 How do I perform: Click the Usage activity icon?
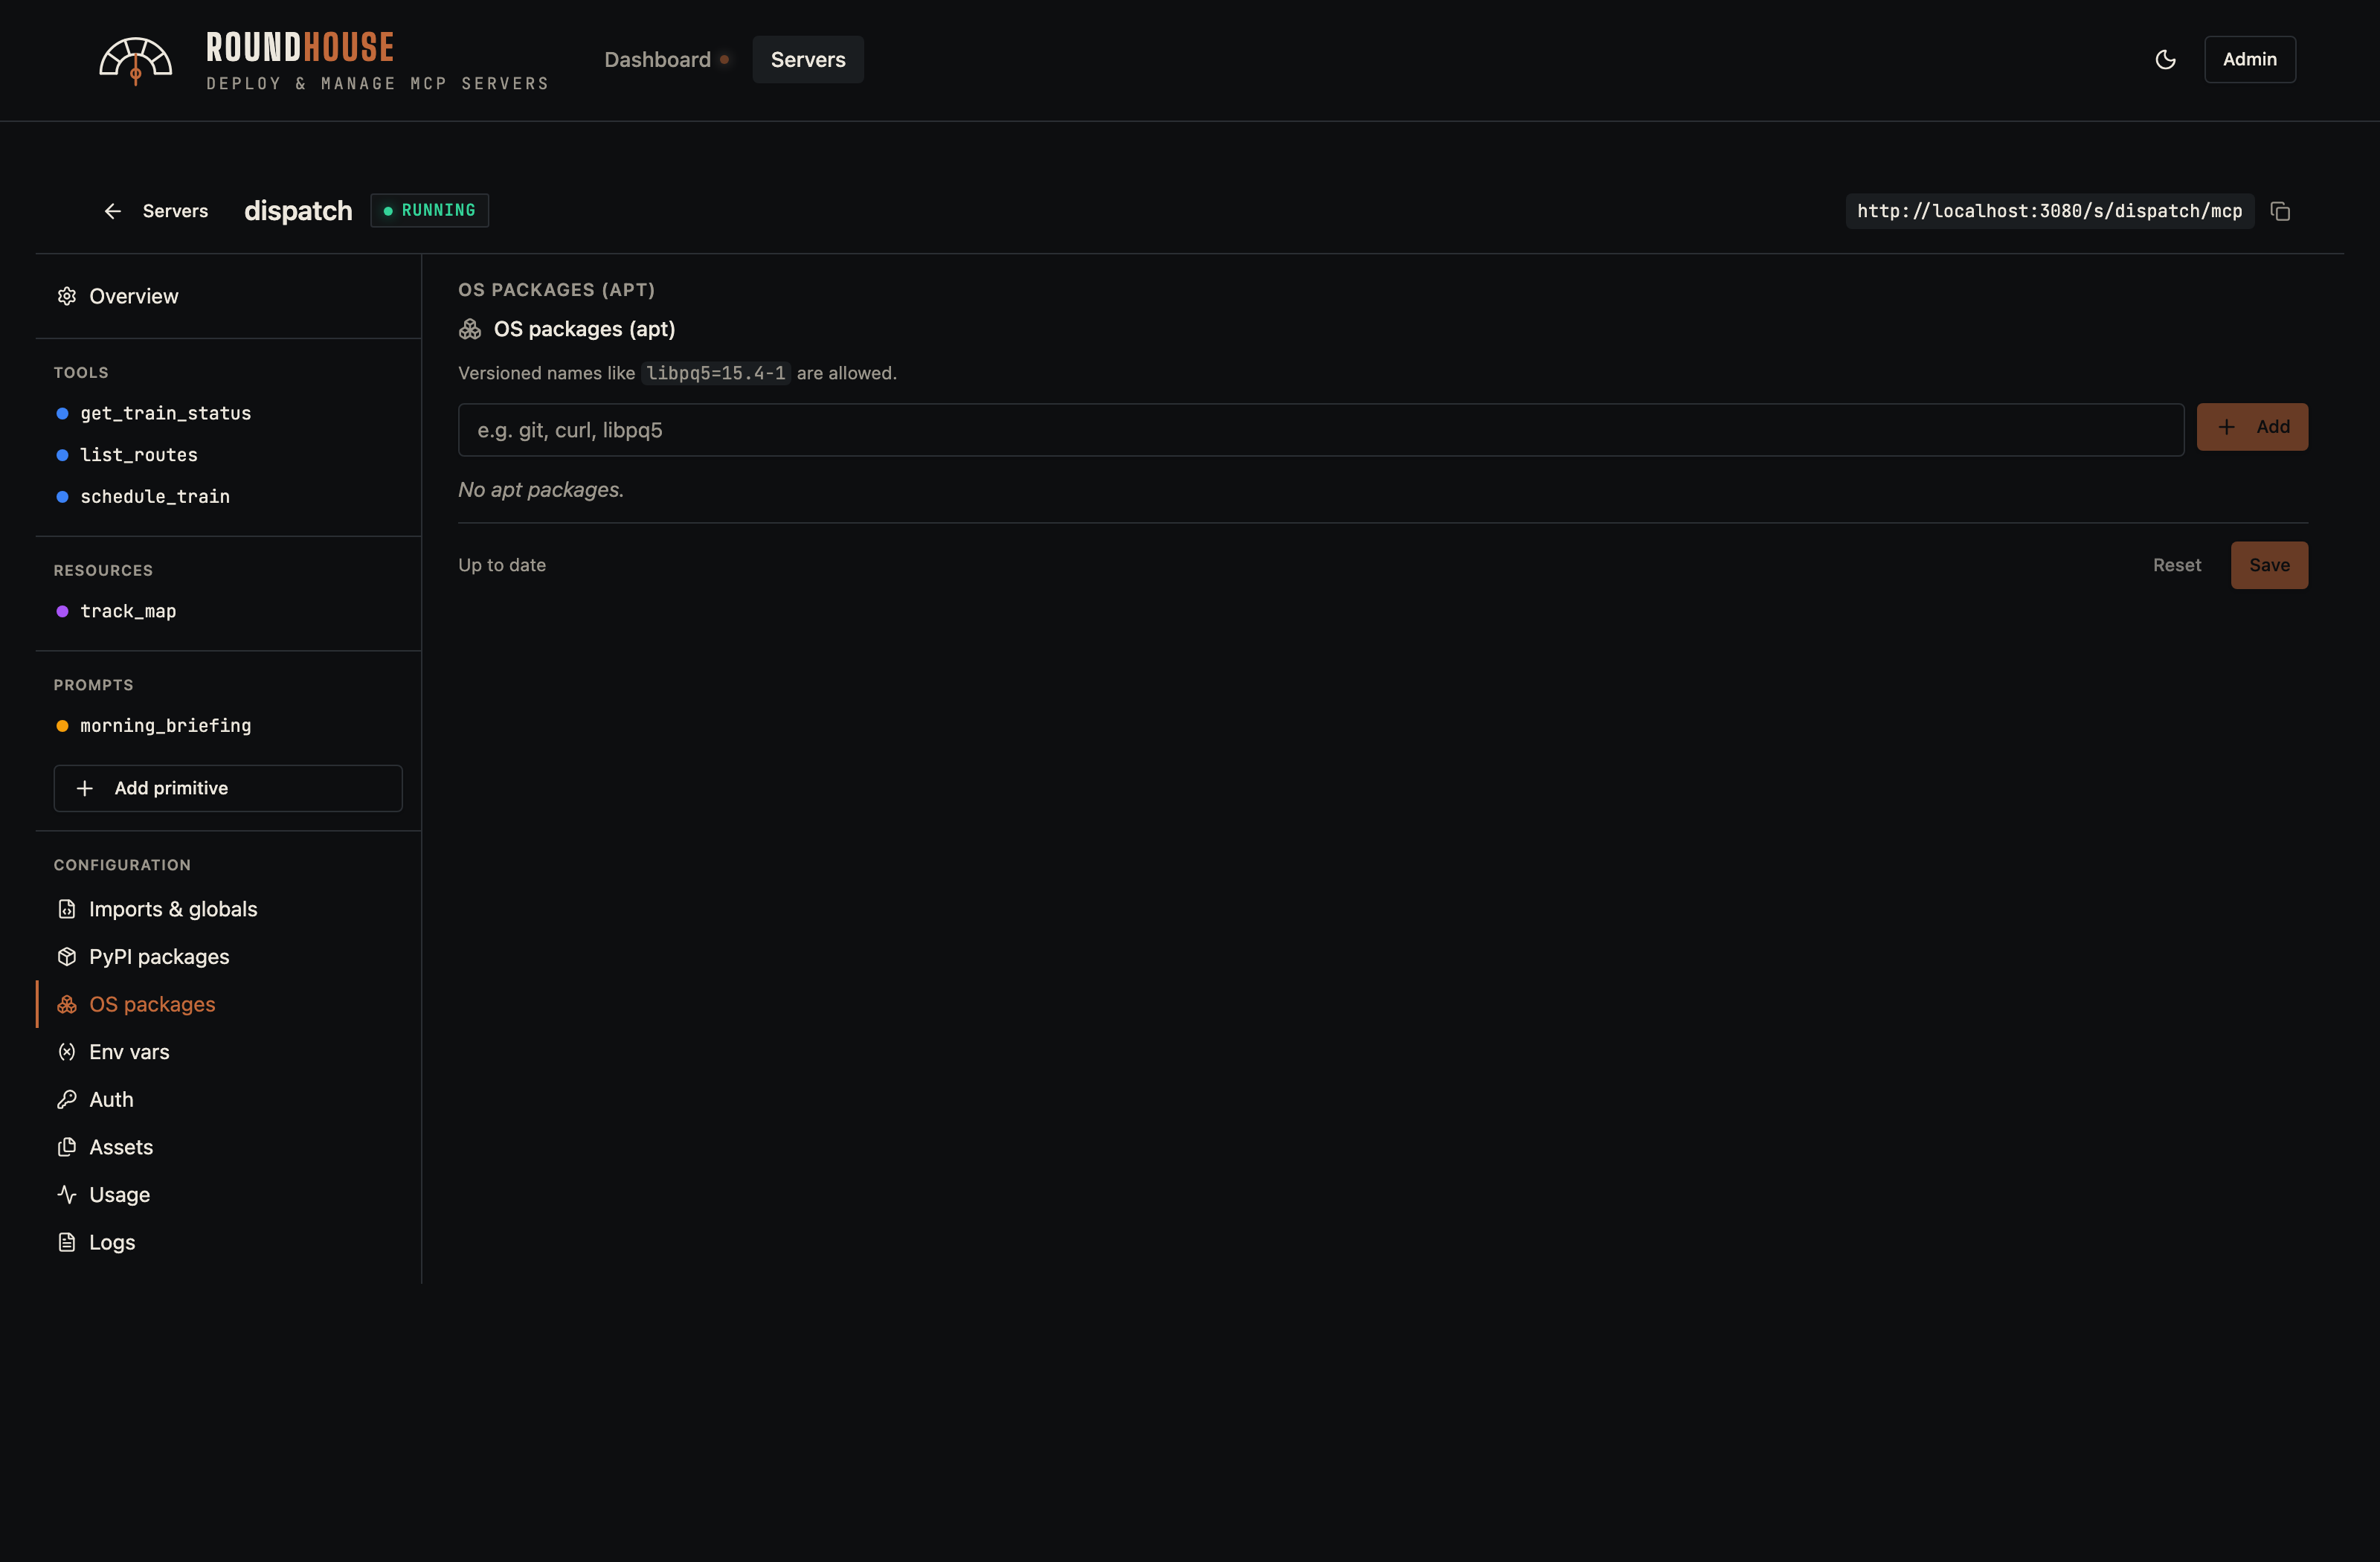(67, 1194)
